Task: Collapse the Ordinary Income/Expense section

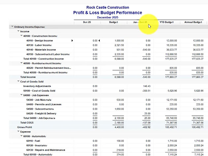Action: click(x=12, y=27)
